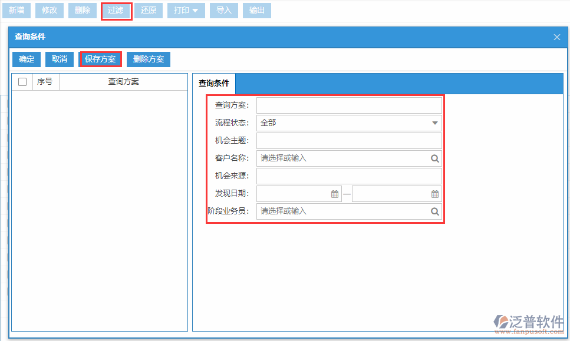Viewport: 570px width, 341px height.
Task: Open the calendar icon for the start 发现日期
Action: 334,193
